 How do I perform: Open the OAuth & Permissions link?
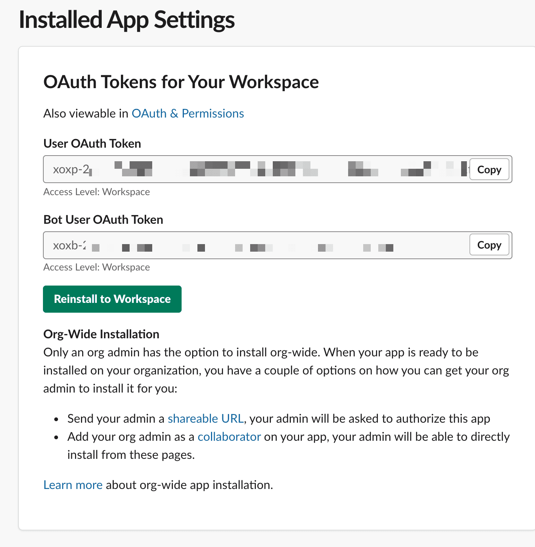click(x=188, y=113)
